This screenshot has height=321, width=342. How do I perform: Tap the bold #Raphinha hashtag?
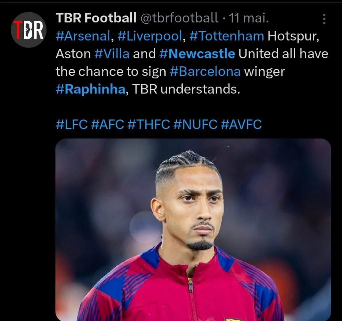pos(91,89)
